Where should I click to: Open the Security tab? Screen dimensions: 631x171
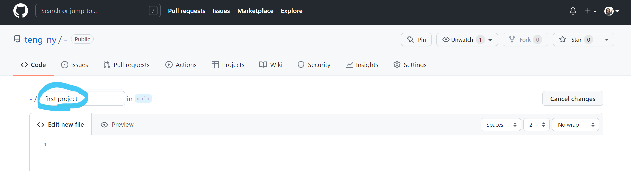(x=314, y=65)
